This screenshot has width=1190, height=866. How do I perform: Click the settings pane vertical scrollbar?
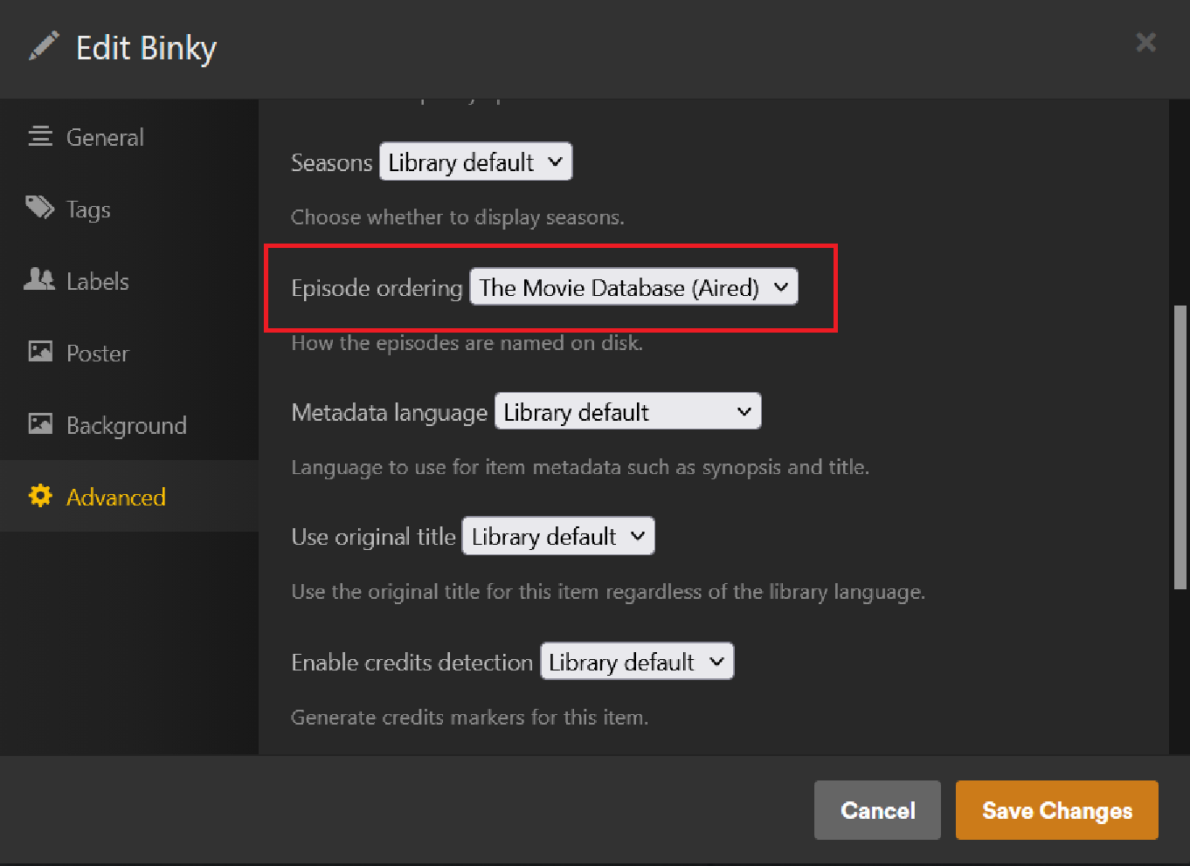[x=1180, y=448]
